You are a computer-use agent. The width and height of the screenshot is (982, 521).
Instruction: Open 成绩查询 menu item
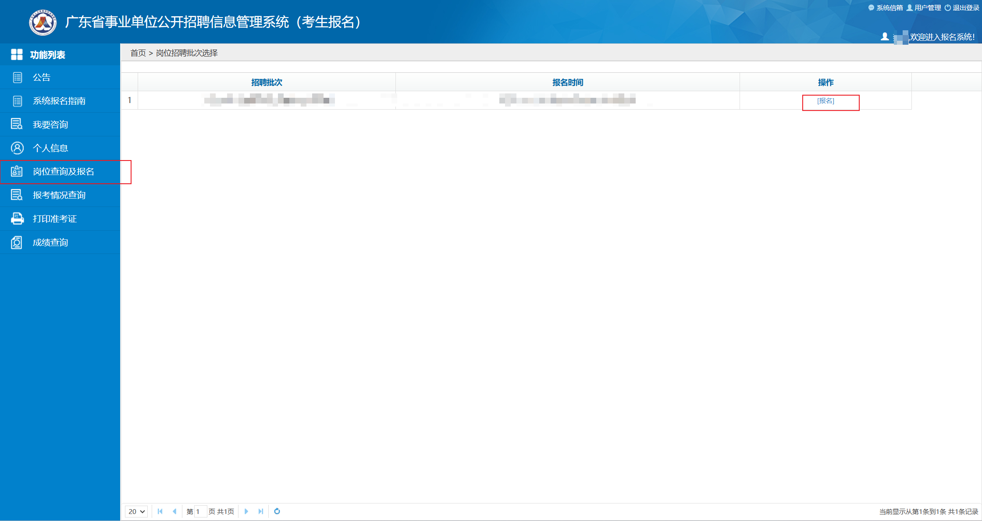click(50, 242)
